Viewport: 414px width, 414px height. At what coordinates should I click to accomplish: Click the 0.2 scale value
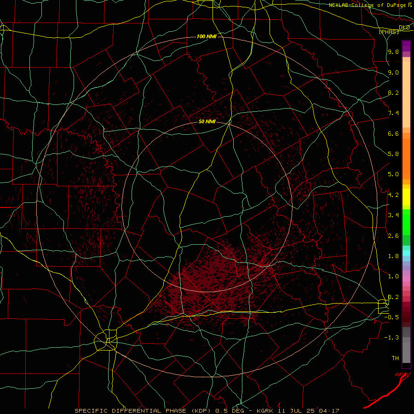(393, 297)
